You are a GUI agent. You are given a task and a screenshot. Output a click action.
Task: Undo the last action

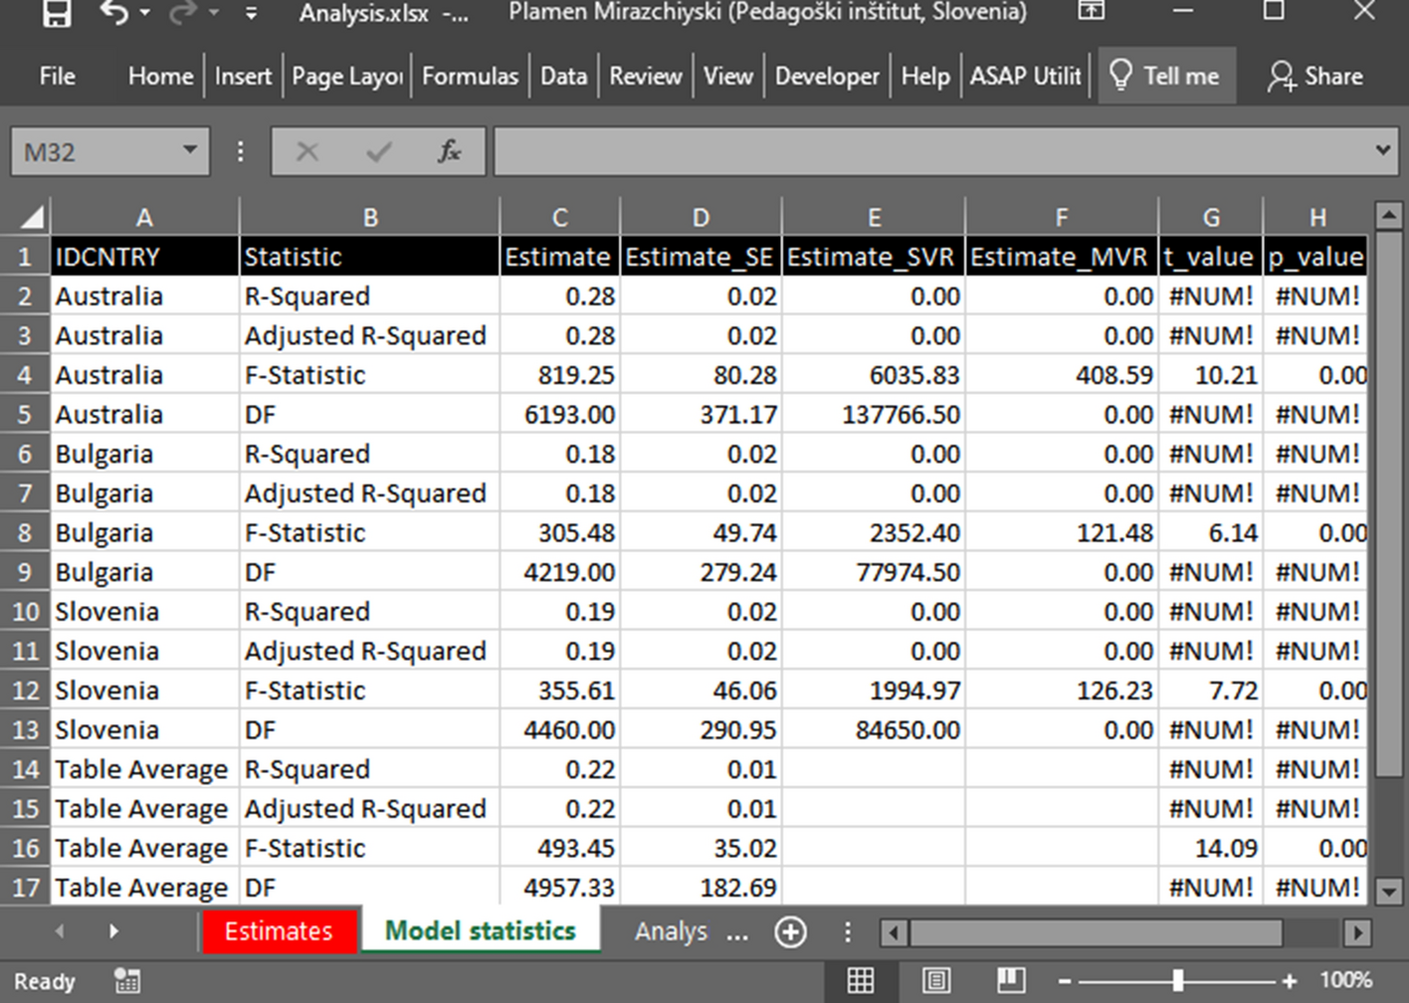[x=115, y=12]
